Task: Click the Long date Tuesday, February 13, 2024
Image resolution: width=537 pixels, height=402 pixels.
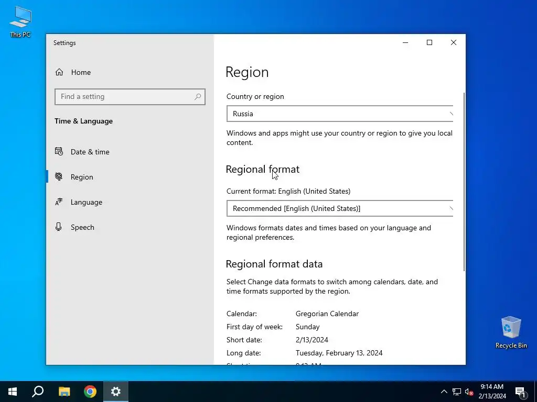Action: click(x=339, y=353)
